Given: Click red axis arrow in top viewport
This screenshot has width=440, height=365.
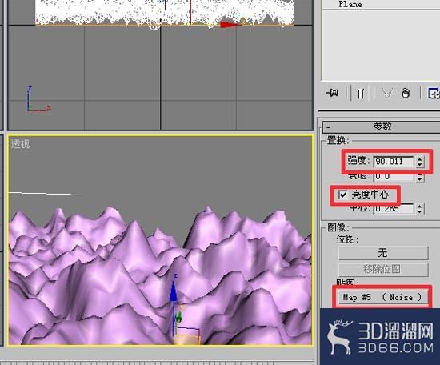Looking at the screenshot, I should coord(229,25).
